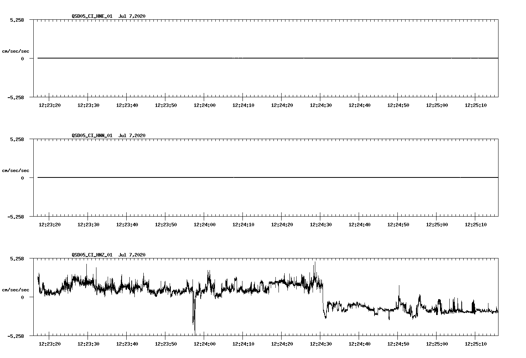Screen dimensions: 526x358
Task: Click the 12:24:40 time label under HNE plot
Action: pyautogui.click(x=359, y=105)
